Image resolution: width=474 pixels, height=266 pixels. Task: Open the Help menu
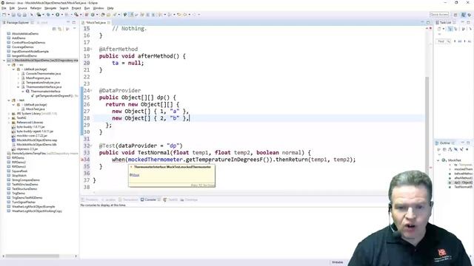tap(110, 8)
